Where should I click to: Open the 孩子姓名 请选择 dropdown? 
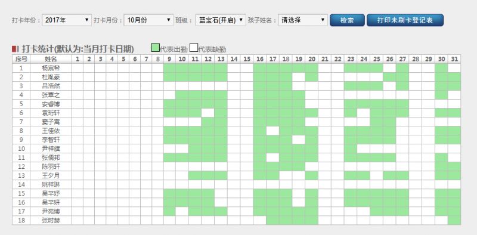(303, 20)
